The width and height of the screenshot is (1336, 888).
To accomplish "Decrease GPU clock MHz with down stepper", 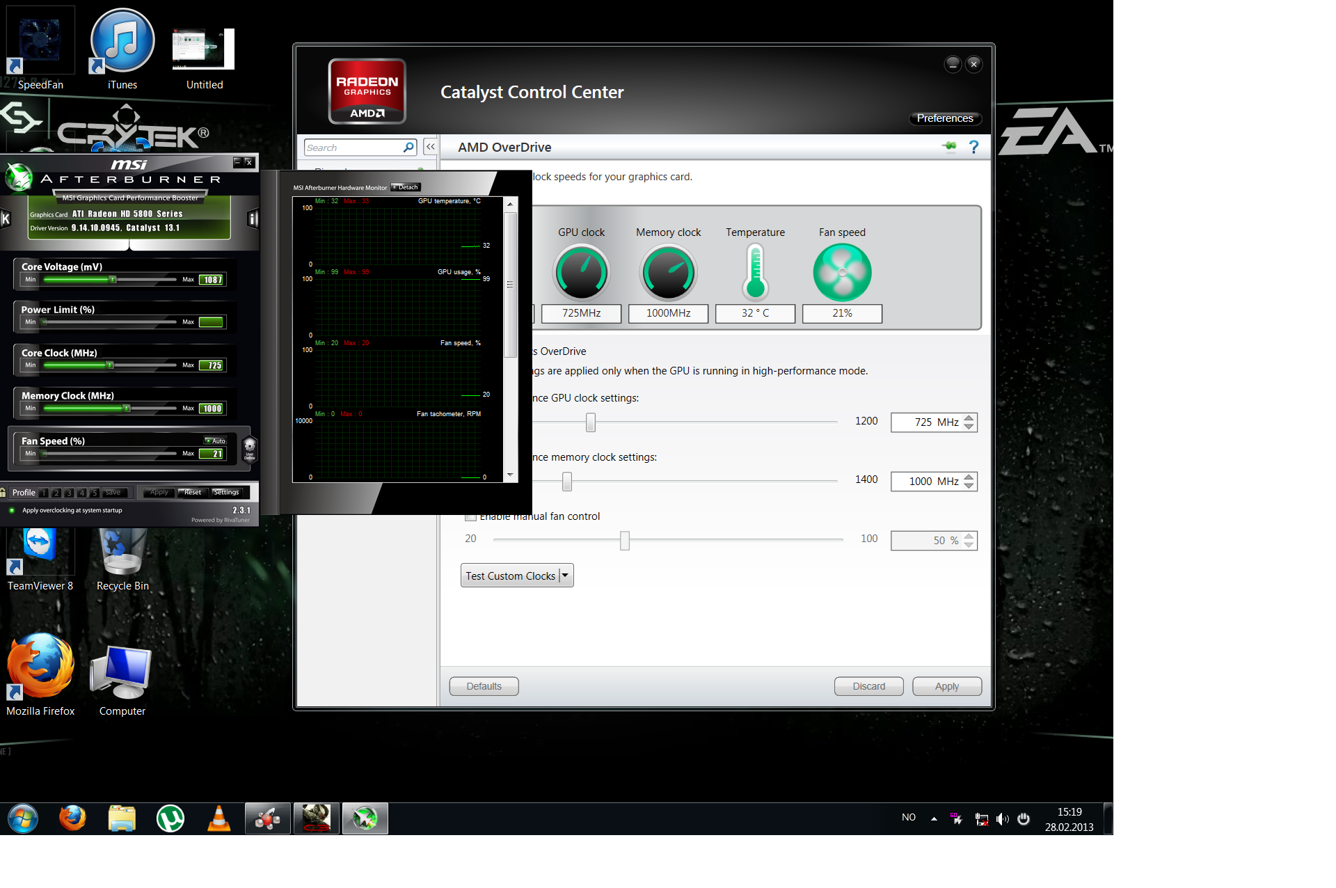I will pos(969,427).
